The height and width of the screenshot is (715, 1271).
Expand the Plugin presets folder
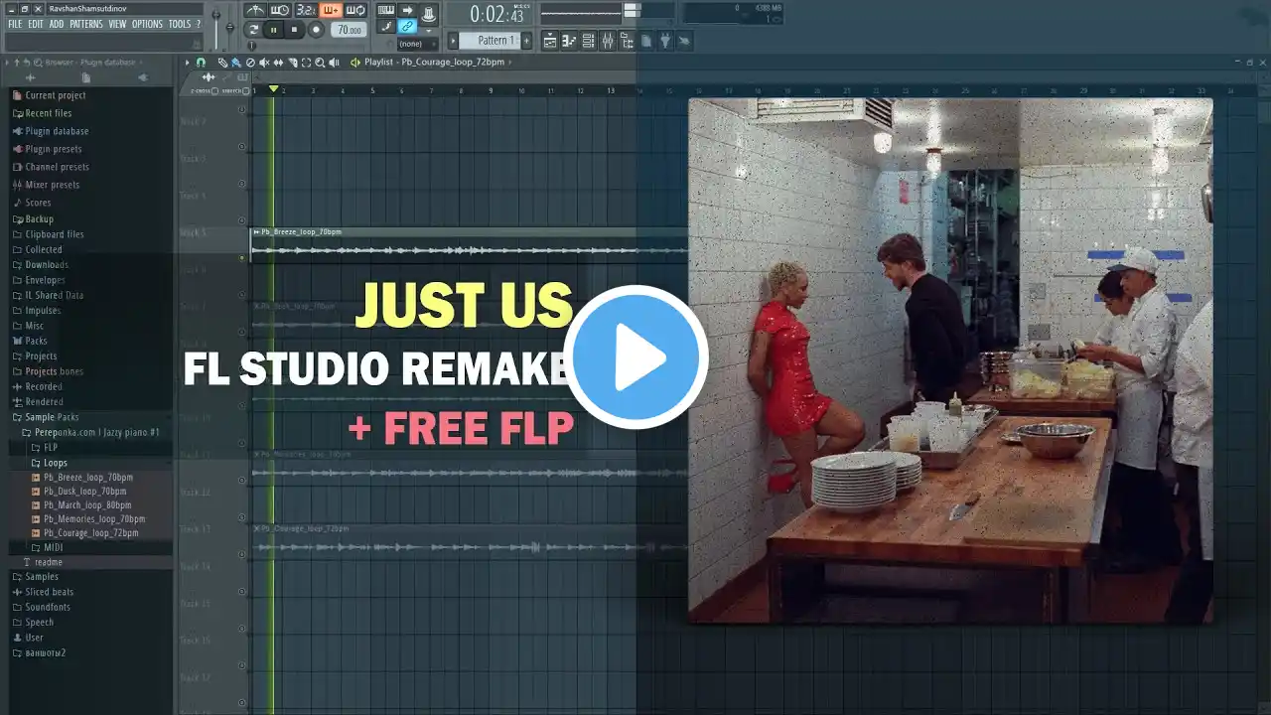54,149
